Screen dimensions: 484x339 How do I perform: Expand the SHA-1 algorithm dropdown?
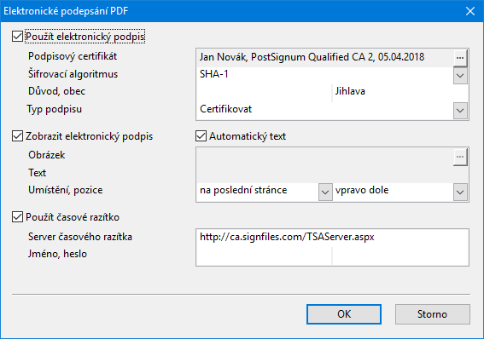click(x=460, y=76)
